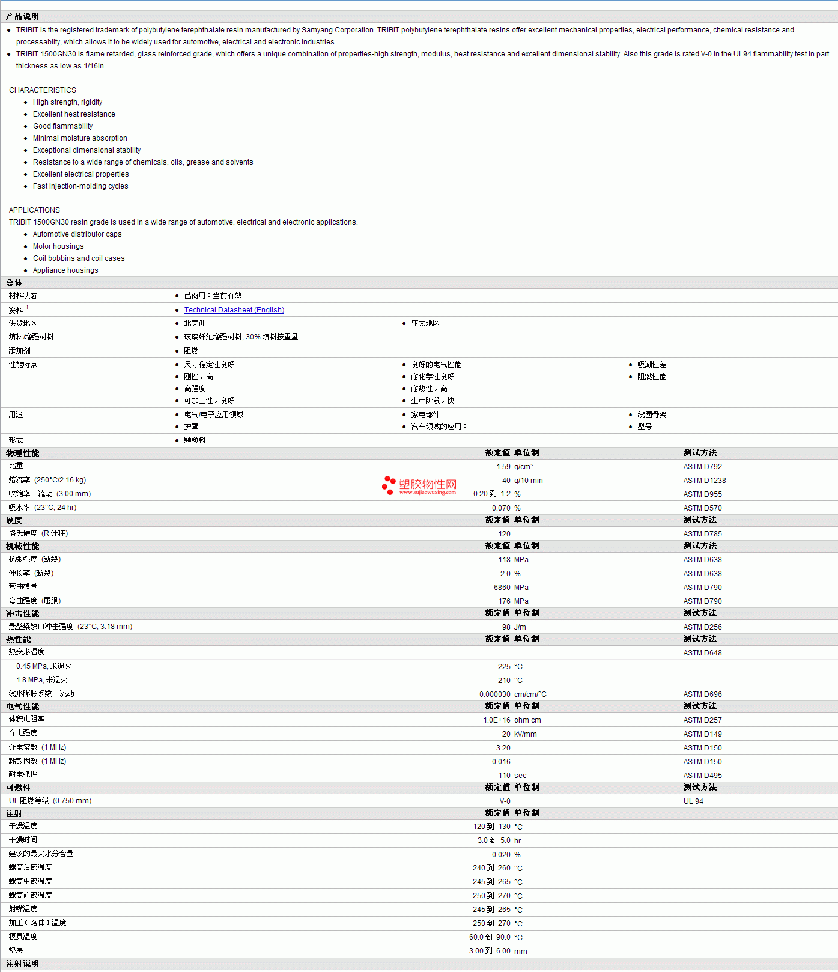Select the '颗粒料' form entry

tap(195, 440)
